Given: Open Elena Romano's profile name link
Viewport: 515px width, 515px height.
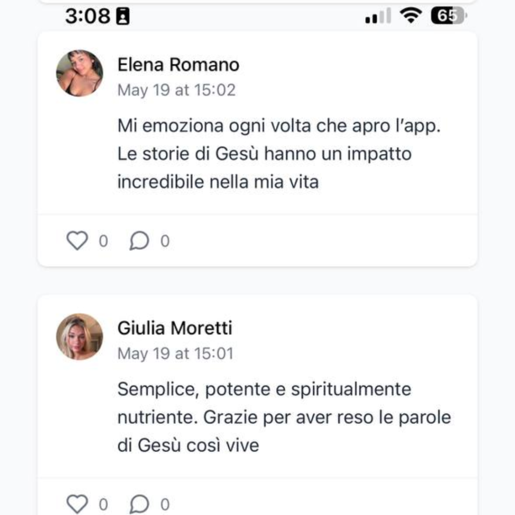Looking at the screenshot, I should [x=178, y=65].
